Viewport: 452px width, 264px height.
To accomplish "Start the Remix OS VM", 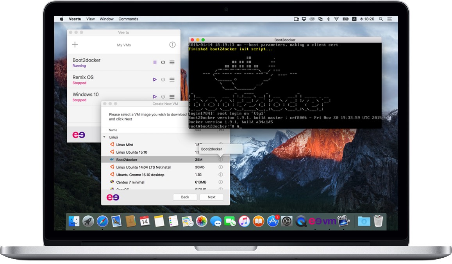I will (155, 80).
